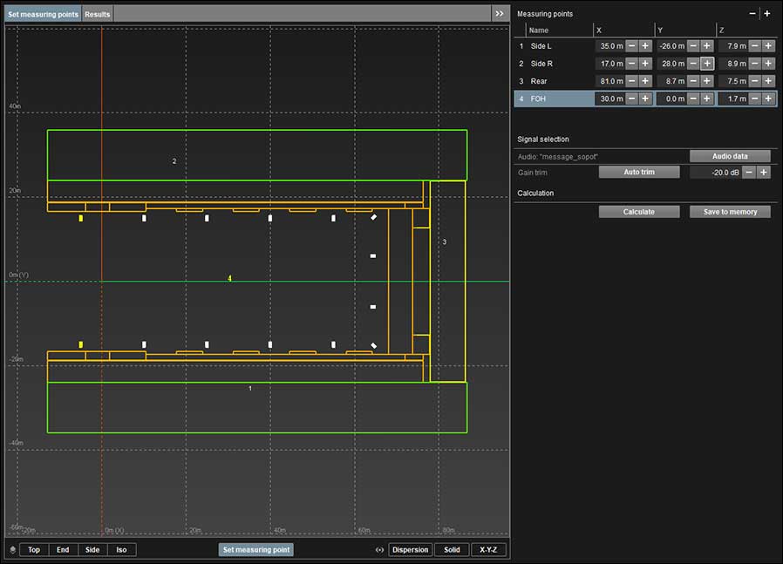Add a new measuring point with plus icon
Screen dimensions: 783x564
click(767, 14)
